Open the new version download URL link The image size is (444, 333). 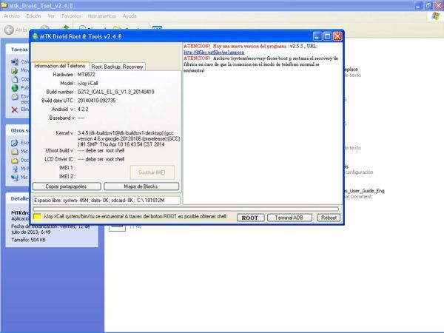click(x=214, y=53)
